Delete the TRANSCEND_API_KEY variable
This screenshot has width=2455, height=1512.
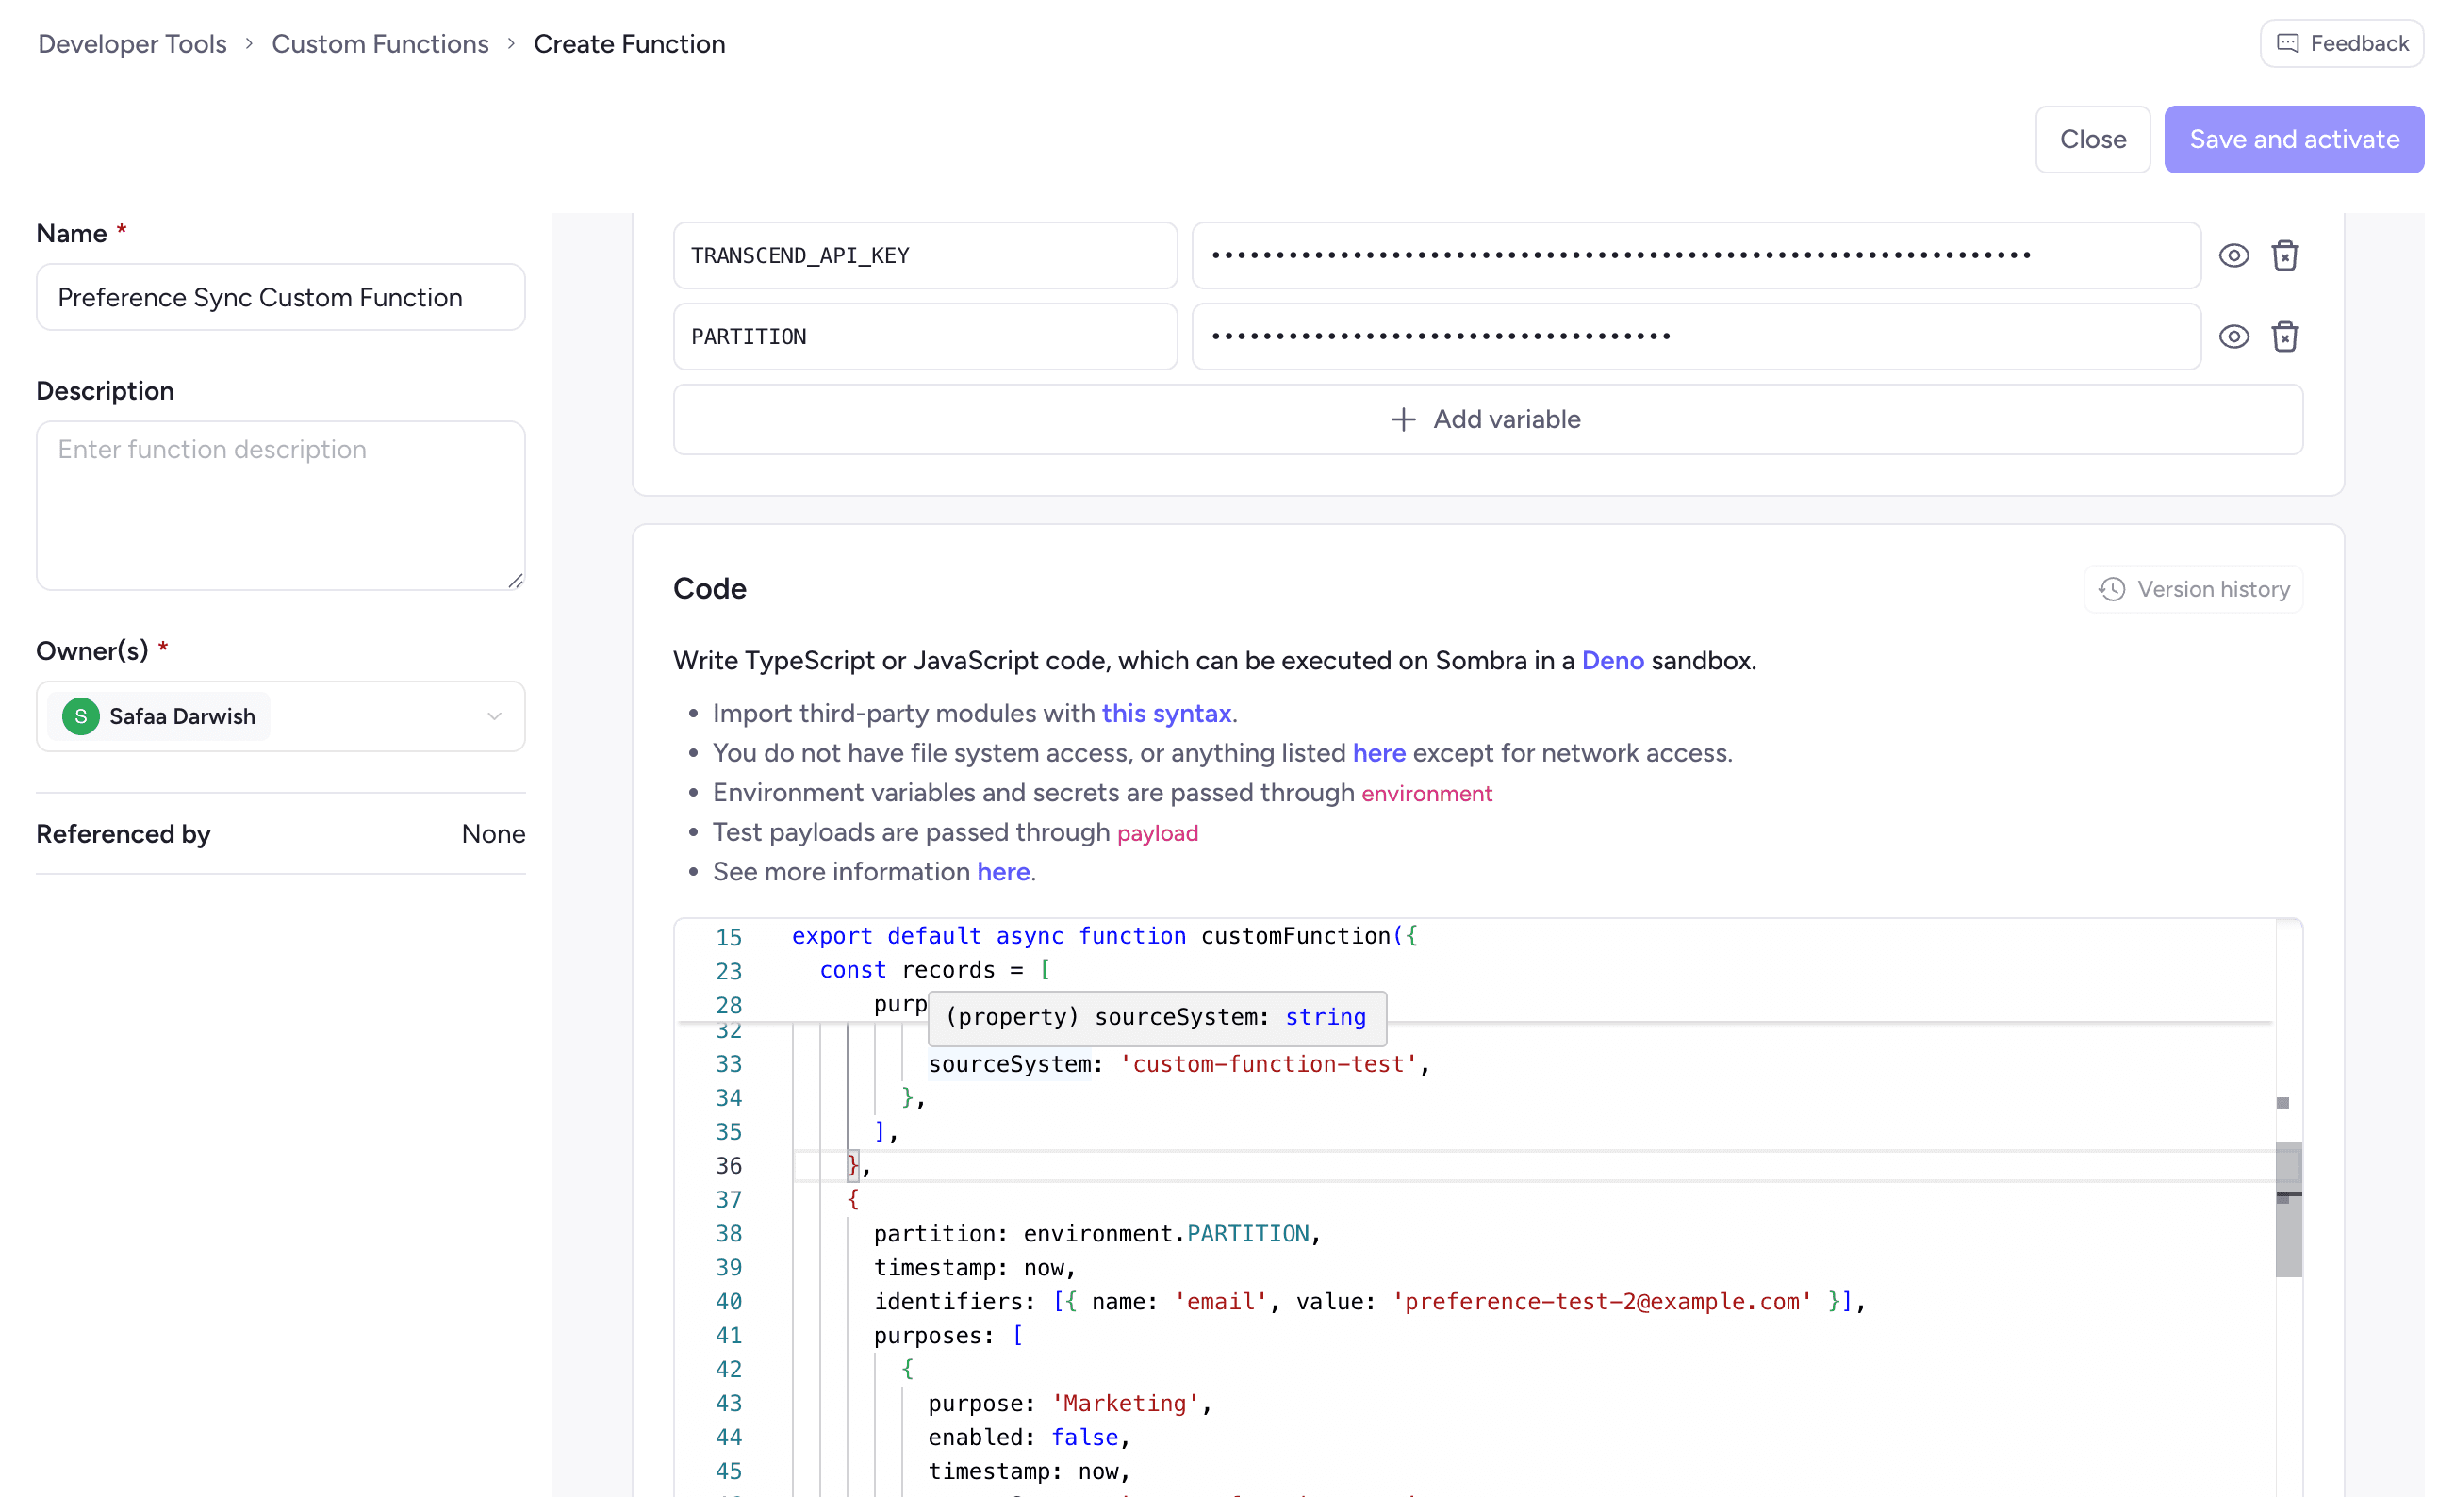pyautogui.click(x=2284, y=256)
